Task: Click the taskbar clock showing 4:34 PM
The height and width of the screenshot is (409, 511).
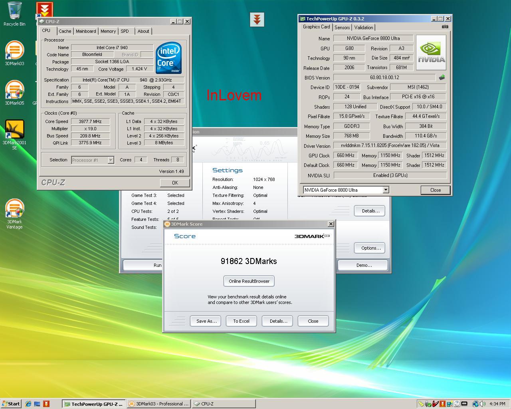Action: [x=497, y=404]
